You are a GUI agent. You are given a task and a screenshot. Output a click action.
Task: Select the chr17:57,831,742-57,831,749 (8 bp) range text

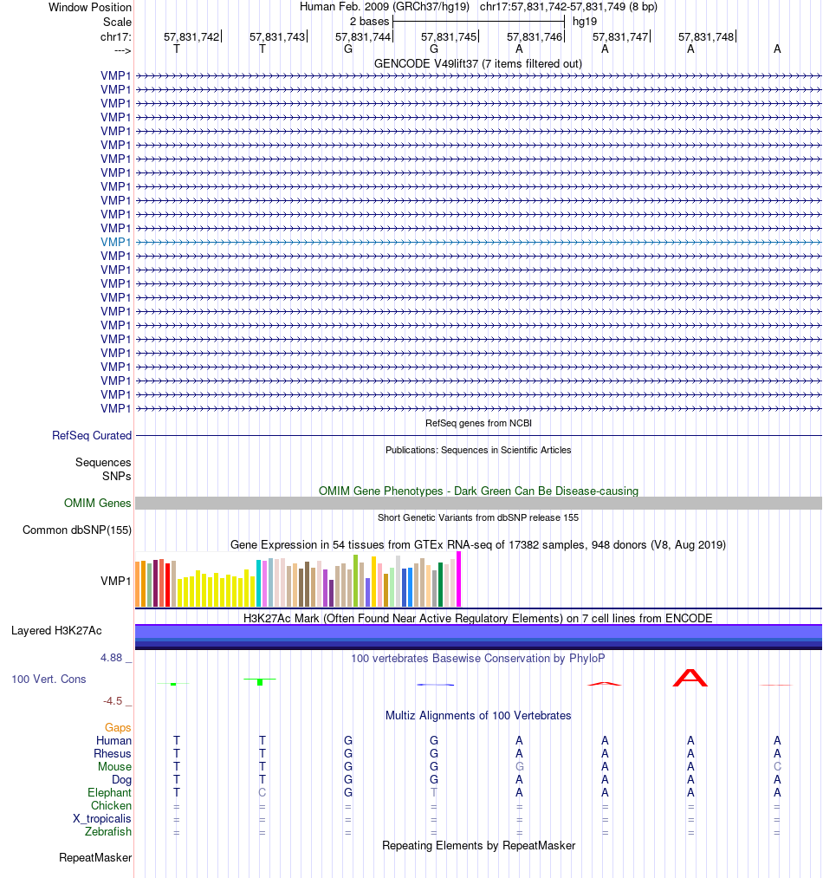click(568, 7)
